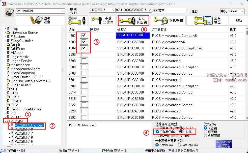Click iMap document icon in tree
This screenshot has width=248, height=153.
(8, 28)
